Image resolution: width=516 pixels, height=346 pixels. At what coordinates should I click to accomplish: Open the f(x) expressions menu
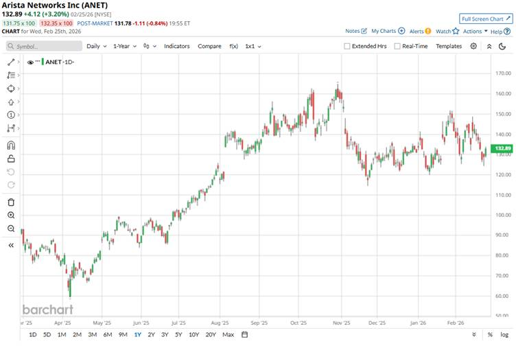[234, 47]
